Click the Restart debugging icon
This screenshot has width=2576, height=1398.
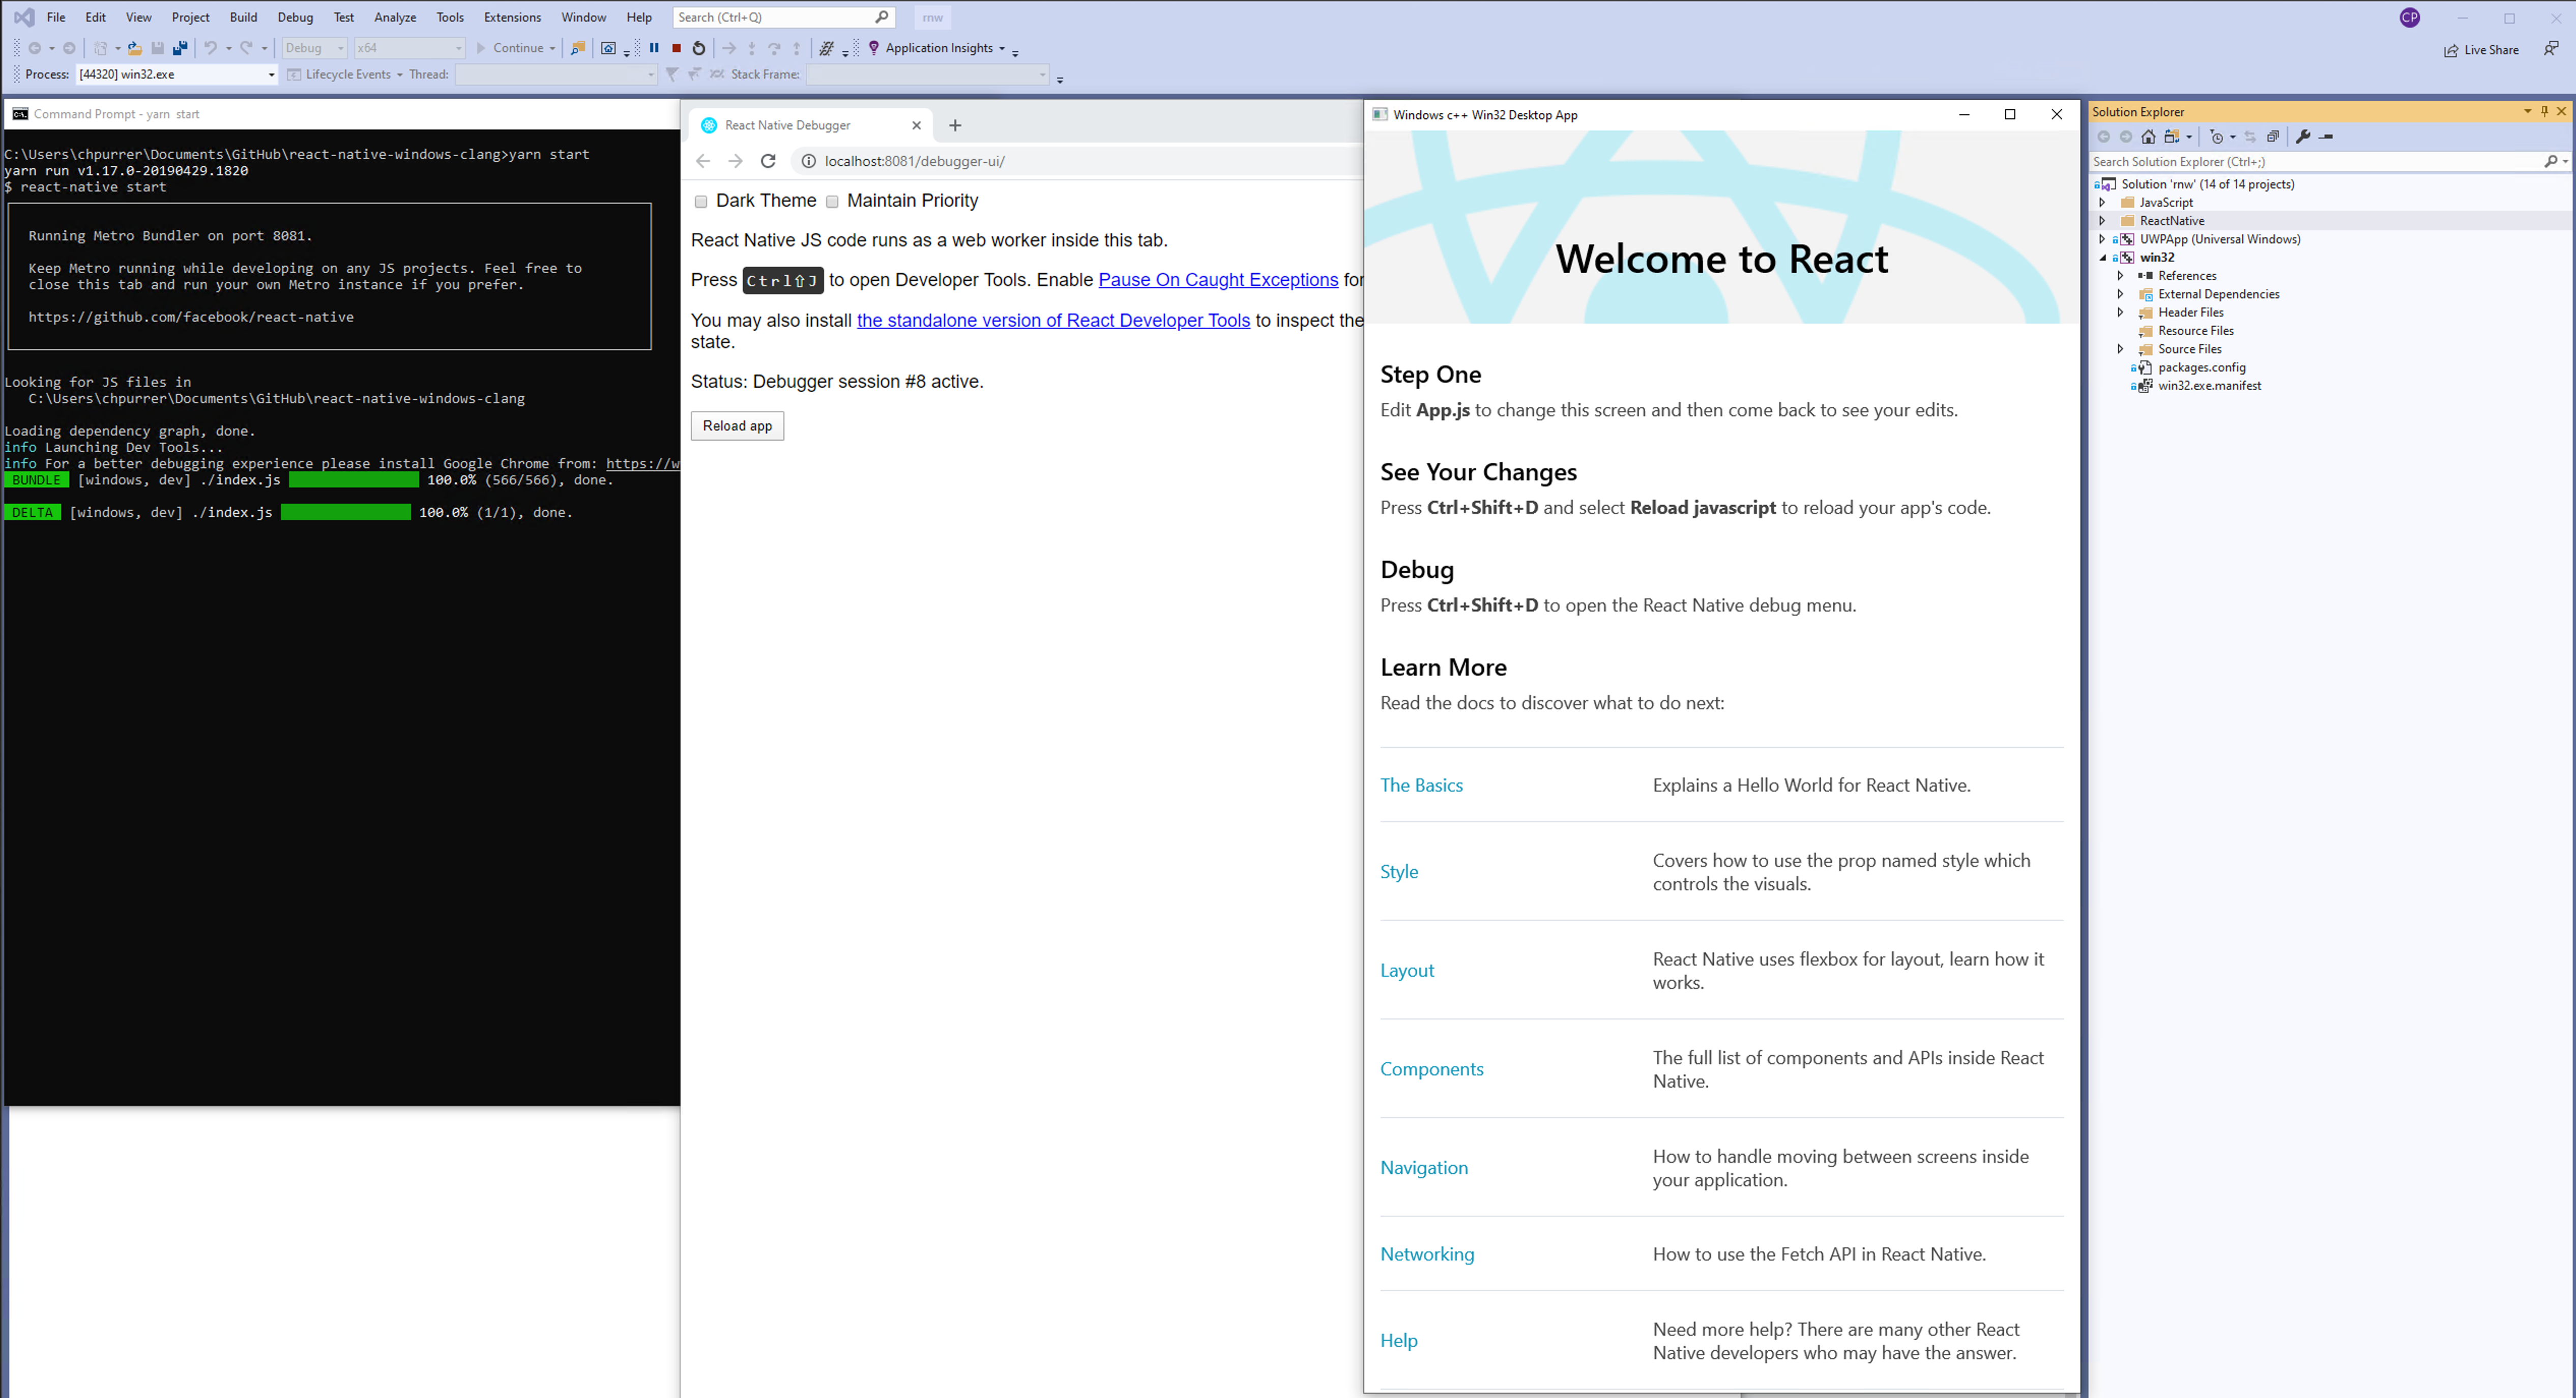point(699,47)
